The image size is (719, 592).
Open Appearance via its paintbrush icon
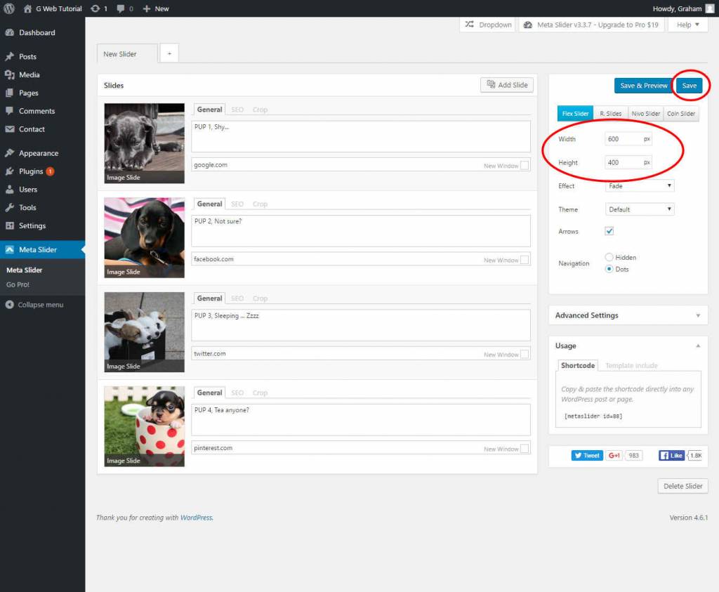[9, 153]
